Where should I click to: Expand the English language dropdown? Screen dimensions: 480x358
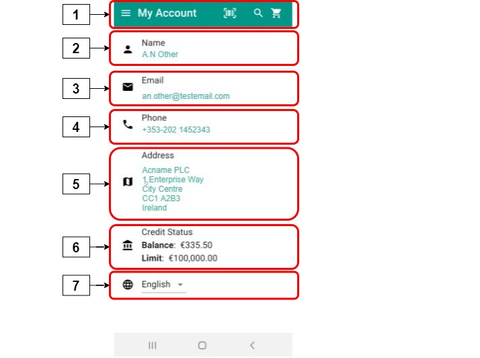163,285
